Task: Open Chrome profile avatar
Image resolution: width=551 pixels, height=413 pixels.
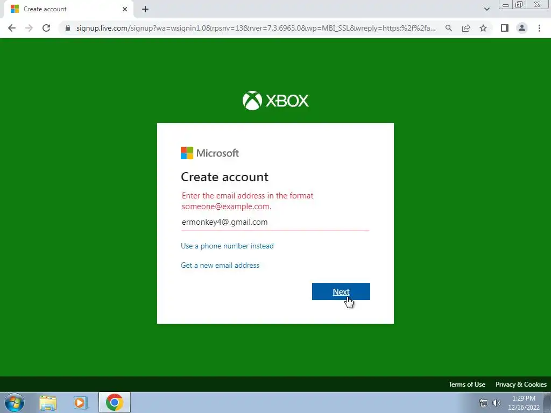Action: click(x=522, y=28)
